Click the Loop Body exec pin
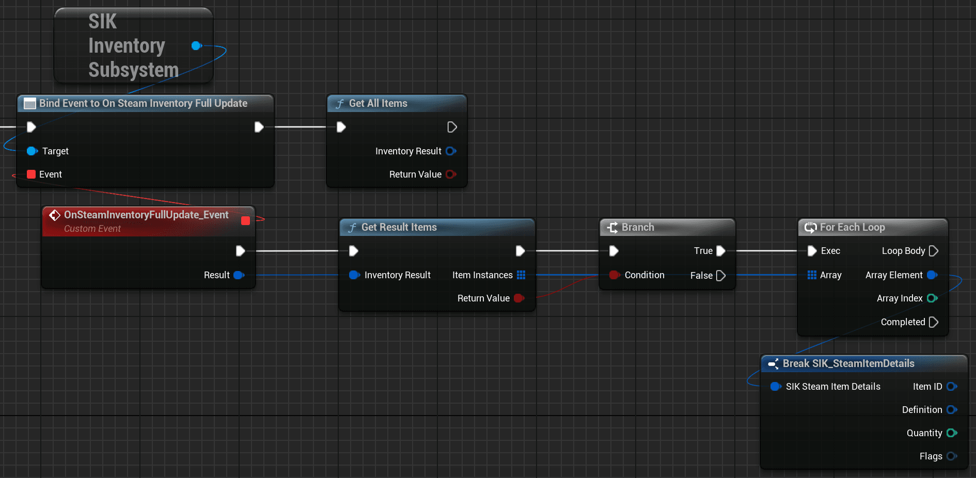 coord(934,251)
